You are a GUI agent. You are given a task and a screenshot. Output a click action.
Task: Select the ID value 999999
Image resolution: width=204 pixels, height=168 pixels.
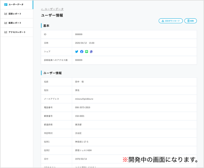point(79,34)
